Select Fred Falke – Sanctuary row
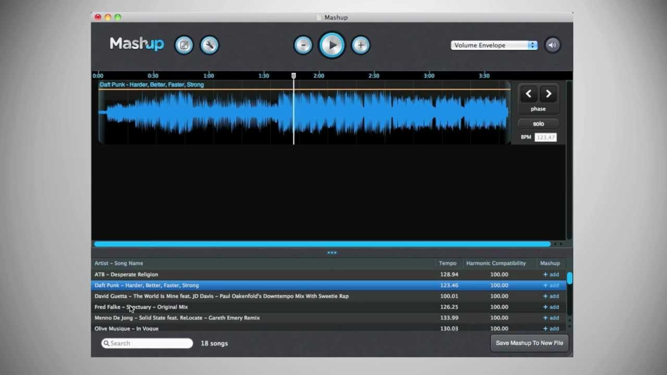667x375 pixels. click(328, 307)
